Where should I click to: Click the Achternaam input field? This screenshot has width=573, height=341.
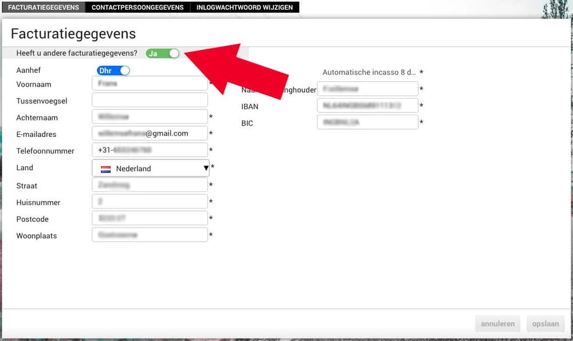coord(150,116)
